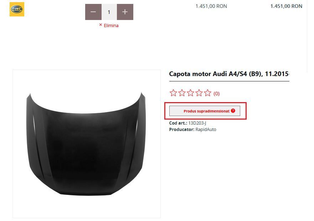Open the (0) reviews count link

217,94
